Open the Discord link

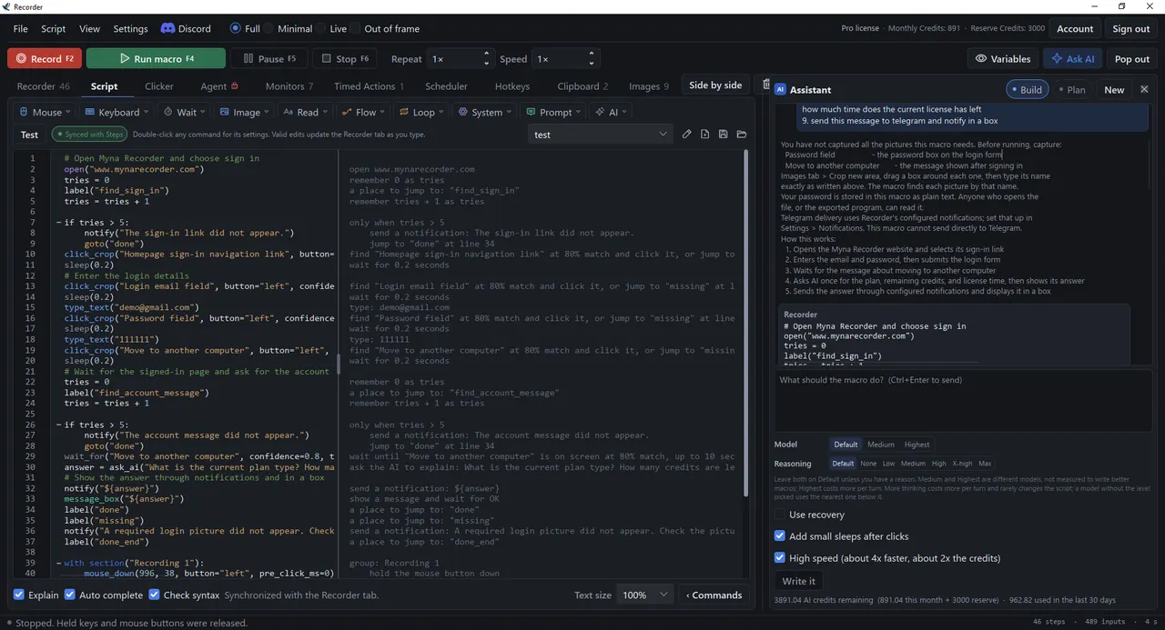tap(186, 28)
